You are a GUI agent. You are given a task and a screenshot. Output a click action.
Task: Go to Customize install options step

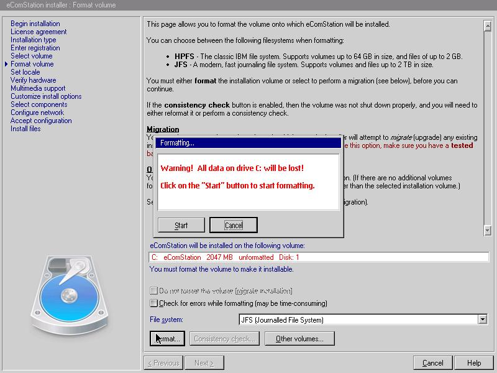coord(46,96)
